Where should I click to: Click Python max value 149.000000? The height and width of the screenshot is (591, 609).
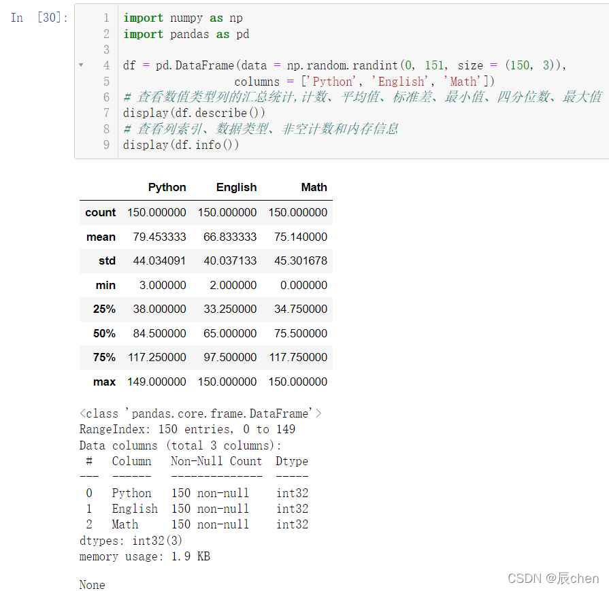point(157,382)
